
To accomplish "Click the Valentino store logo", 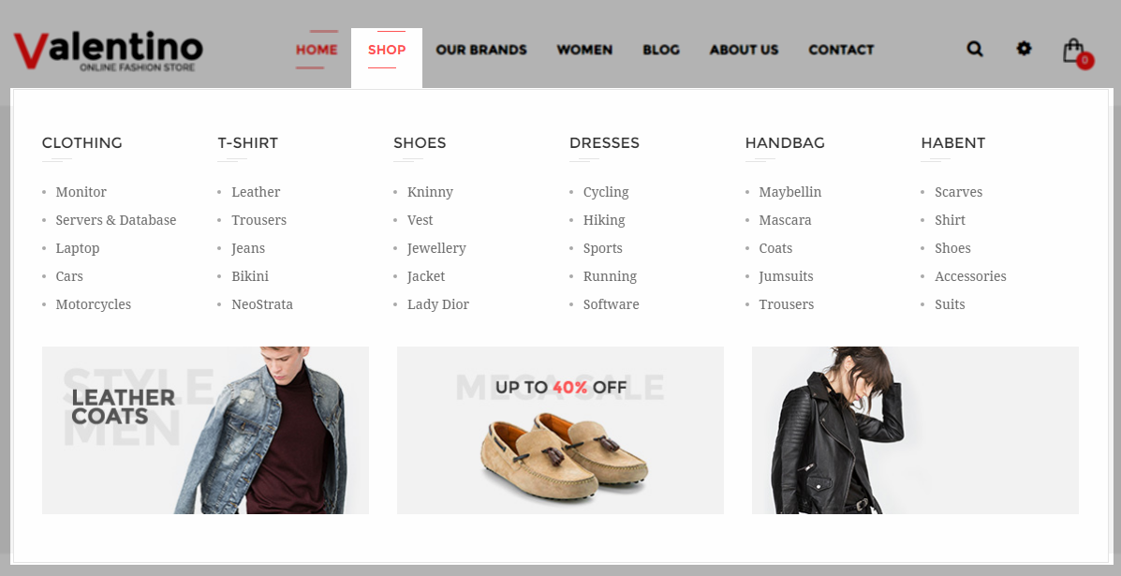I will (109, 50).
